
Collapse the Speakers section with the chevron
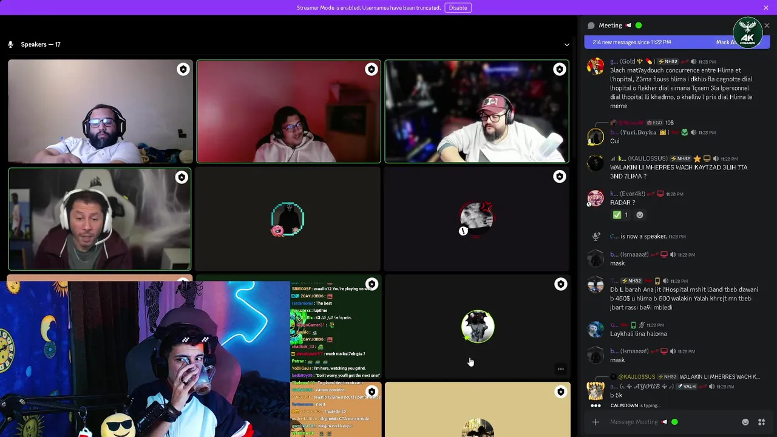click(x=567, y=44)
